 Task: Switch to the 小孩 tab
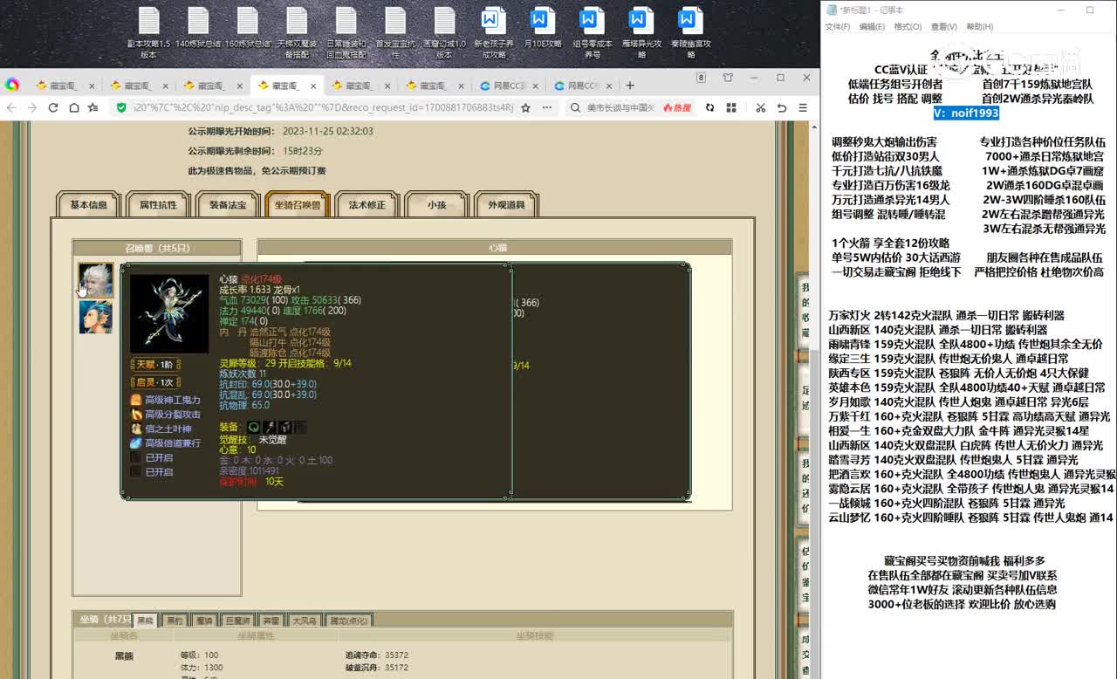[x=437, y=205]
